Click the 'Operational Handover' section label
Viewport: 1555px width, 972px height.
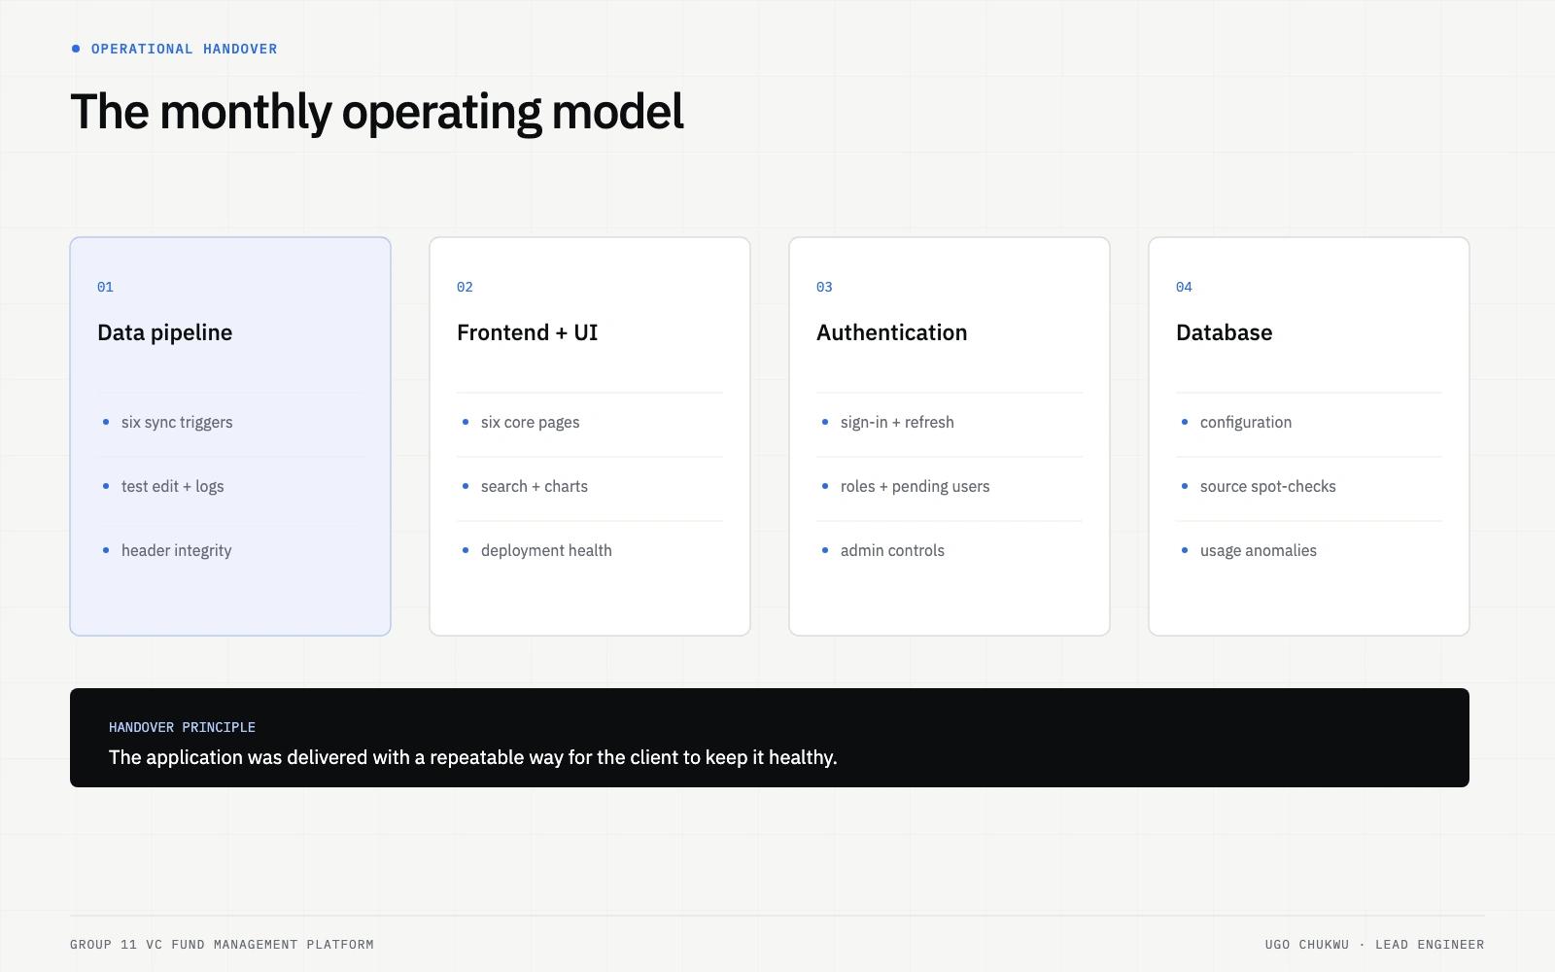point(184,49)
